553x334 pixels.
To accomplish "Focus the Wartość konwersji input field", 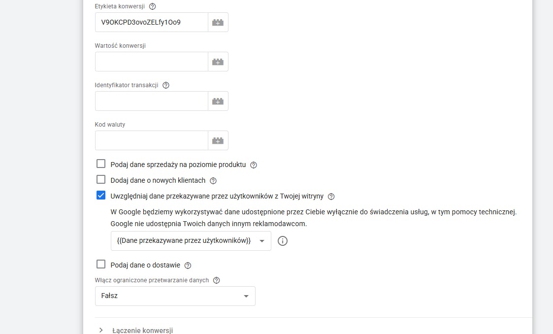I will pos(151,62).
